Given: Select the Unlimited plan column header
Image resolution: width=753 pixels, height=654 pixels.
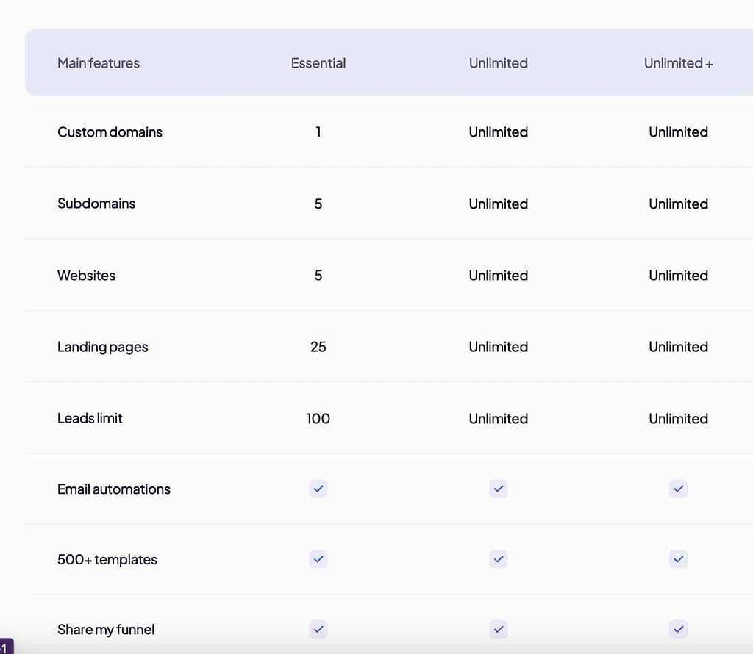Looking at the screenshot, I should coord(499,63).
